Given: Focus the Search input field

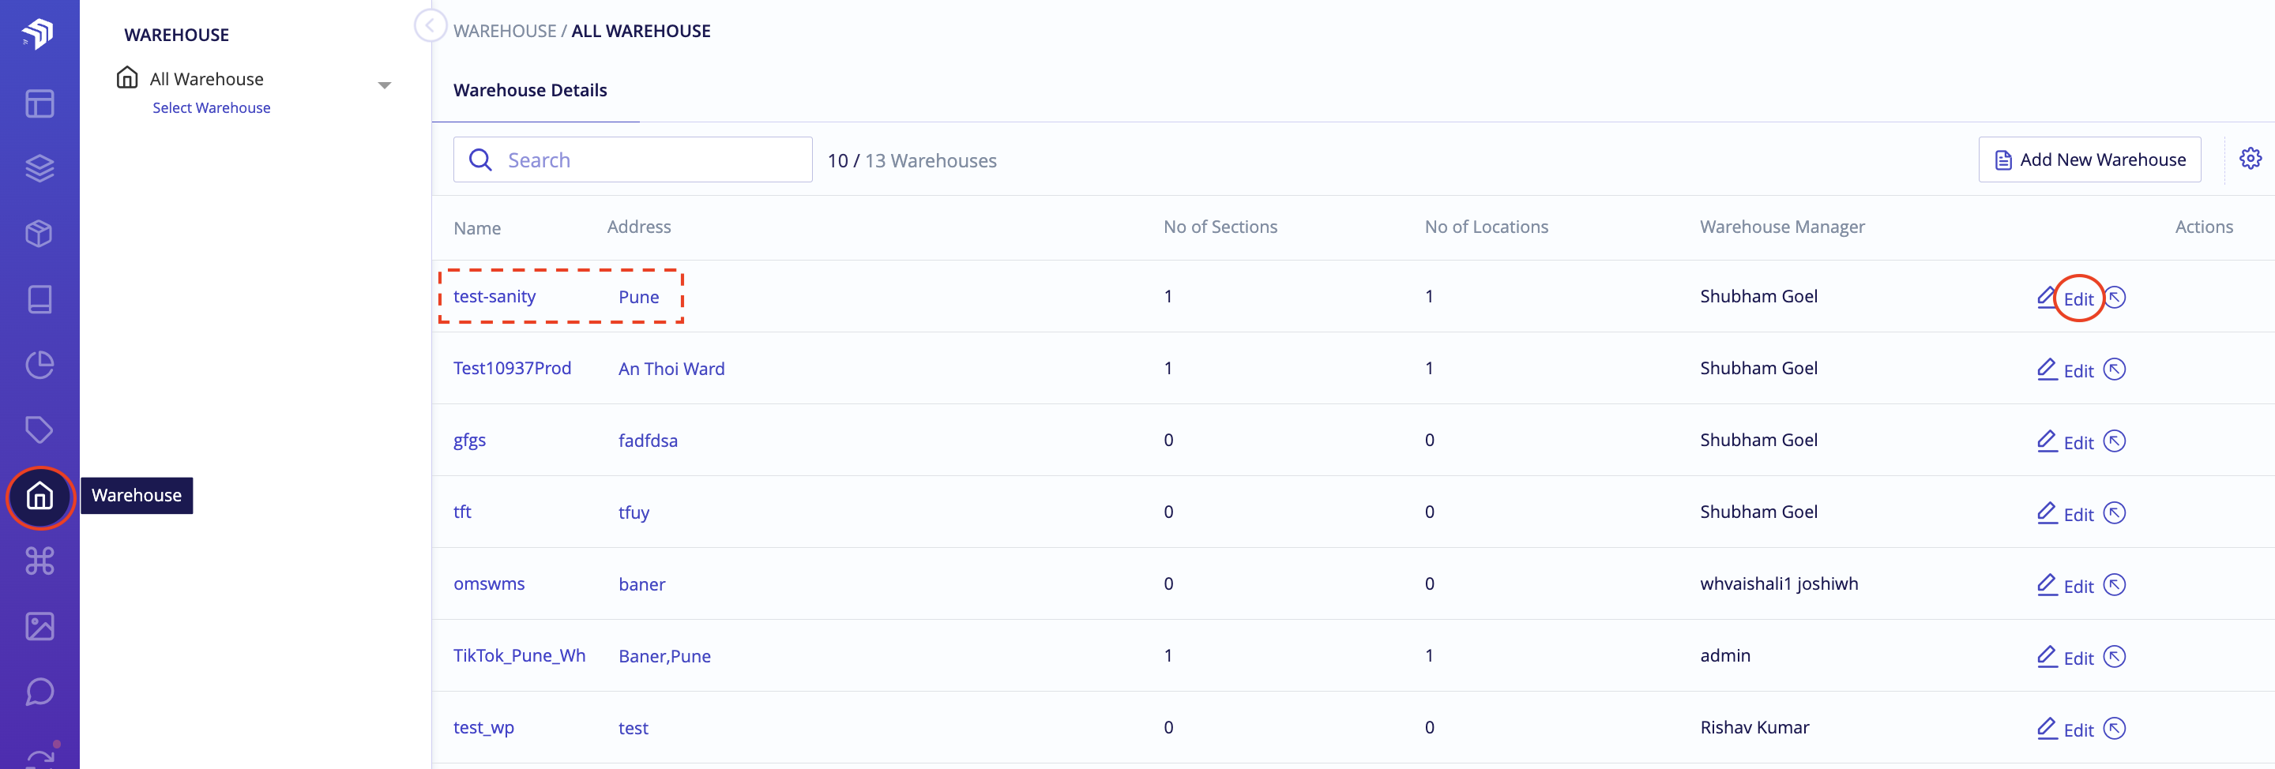Looking at the screenshot, I should [x=632, y=159].
